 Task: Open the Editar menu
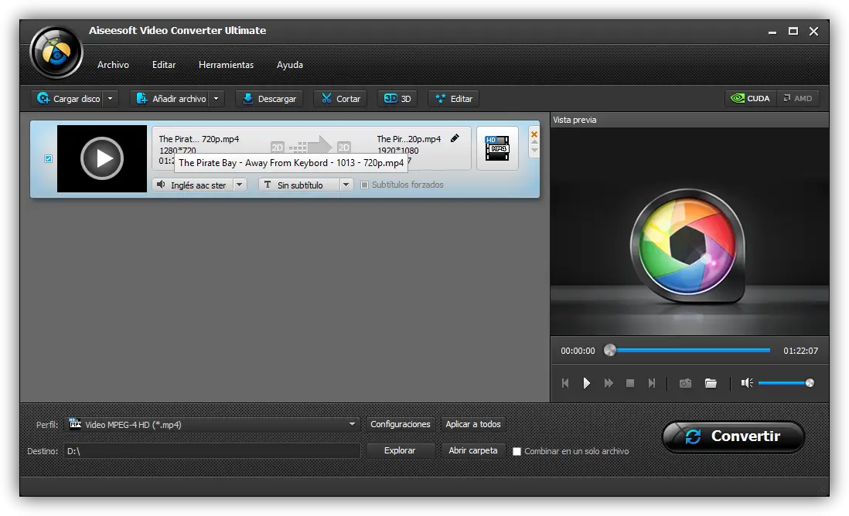click(163, 64)
